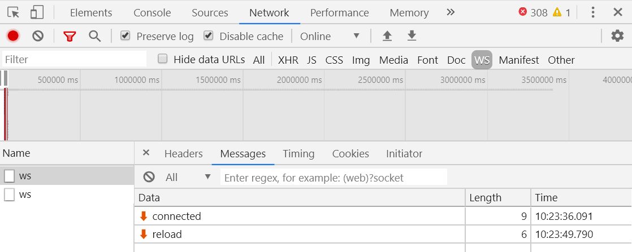Screen dimensions: 632x252
Task: Clear the WebSocket messages list
Action: tap(149, 177)
